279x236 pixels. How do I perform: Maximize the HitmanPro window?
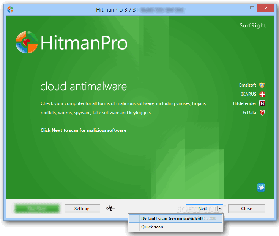click(x=252, y=8)
